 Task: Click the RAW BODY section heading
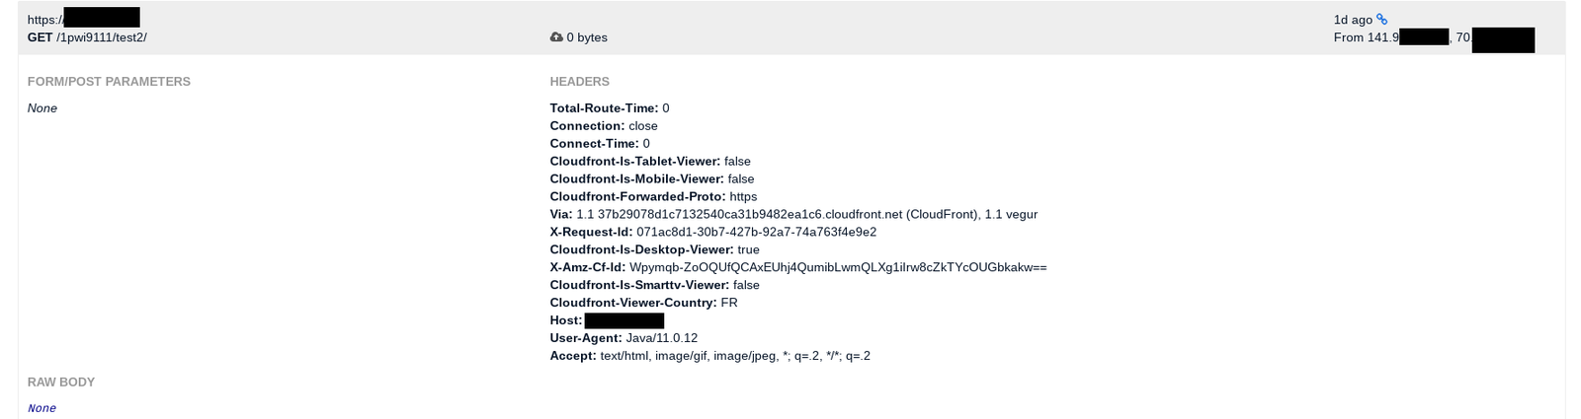[61, 383]
